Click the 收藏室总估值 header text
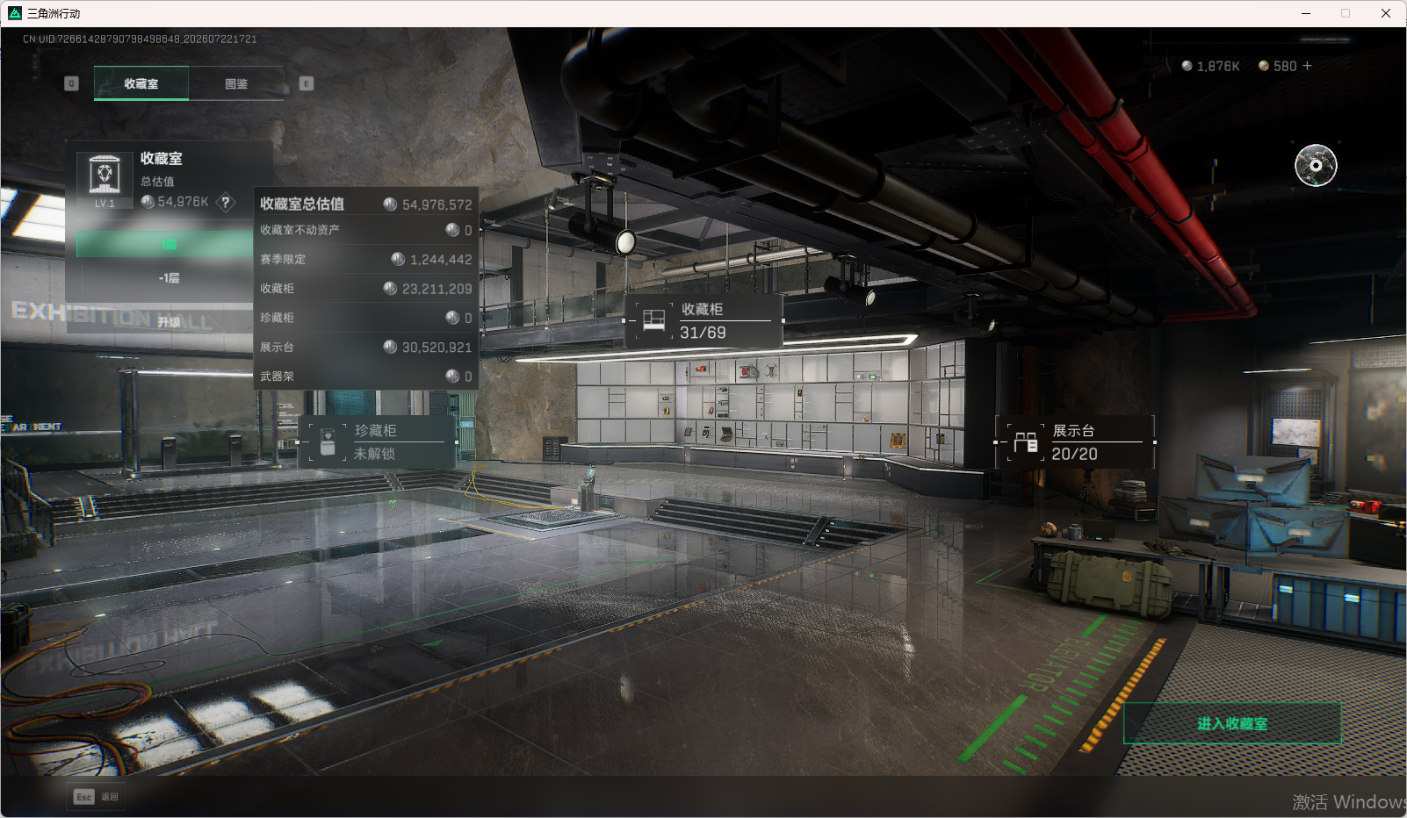This screenshot has width=1407, height=818. point(302,204)
